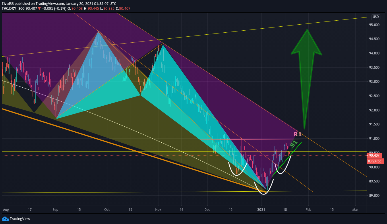Click the TradingView logo icon
The width and height of the screenshot is (387, 224).
5,219
